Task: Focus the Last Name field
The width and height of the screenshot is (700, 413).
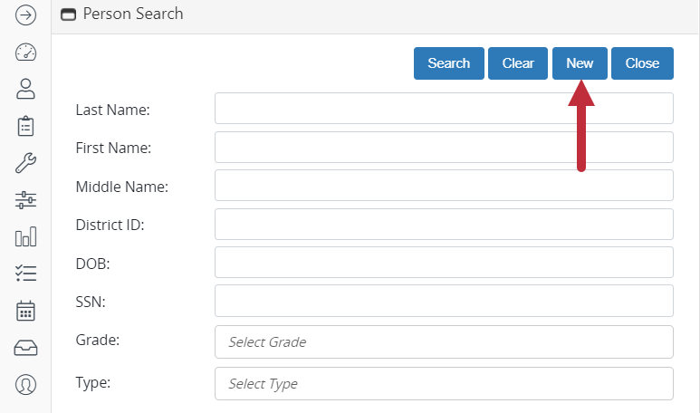Action: pyautogui.click(x=444, y=109)
